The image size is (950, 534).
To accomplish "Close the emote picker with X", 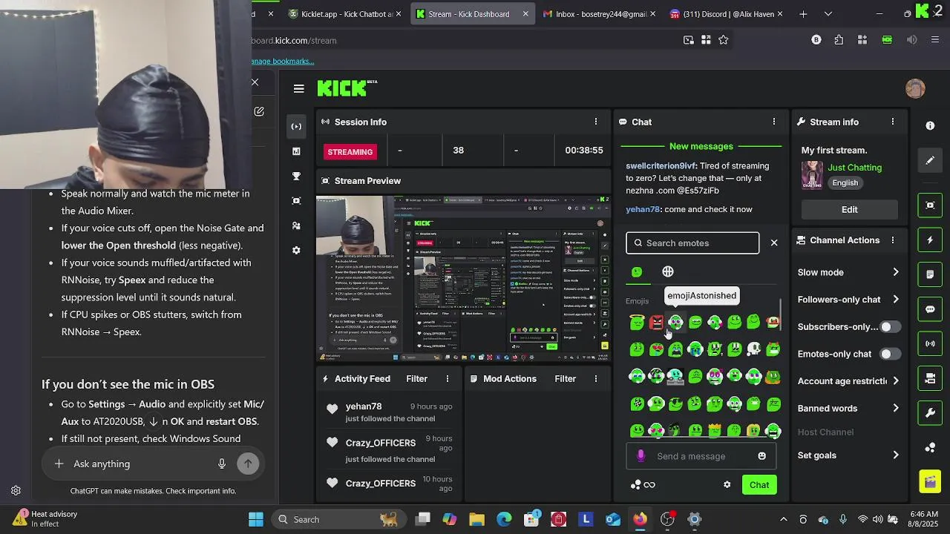I will pyautogui.click(x=774, y=243).
